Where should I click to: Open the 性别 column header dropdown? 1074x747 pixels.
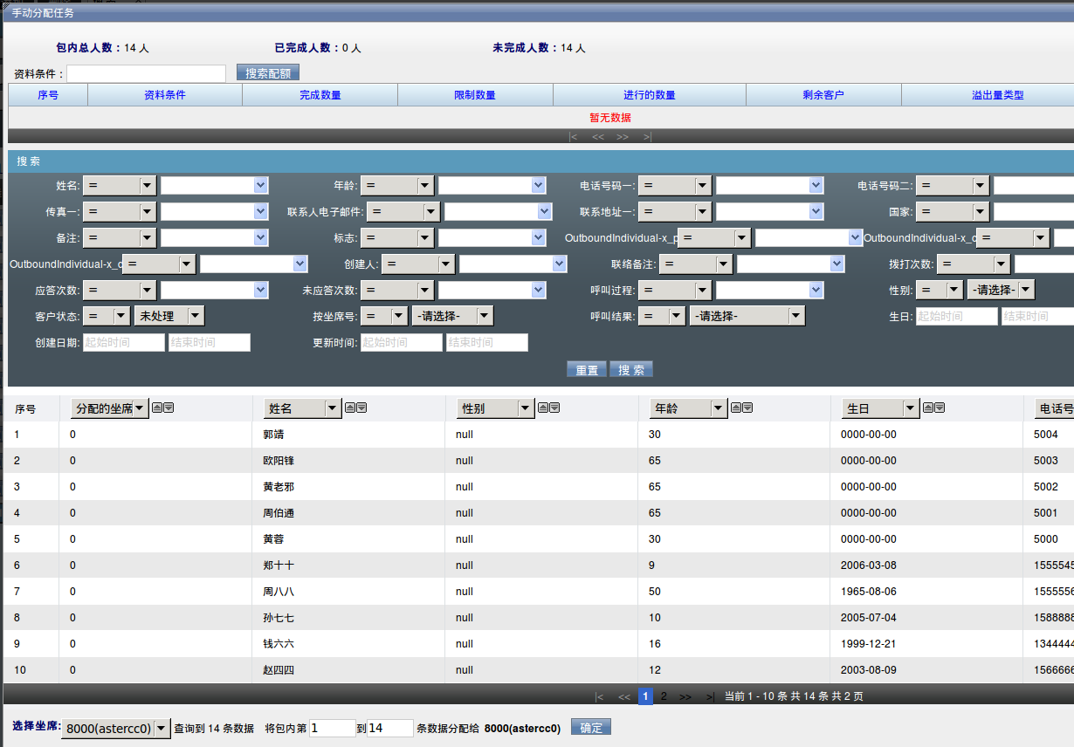click(x=495, y=408)
